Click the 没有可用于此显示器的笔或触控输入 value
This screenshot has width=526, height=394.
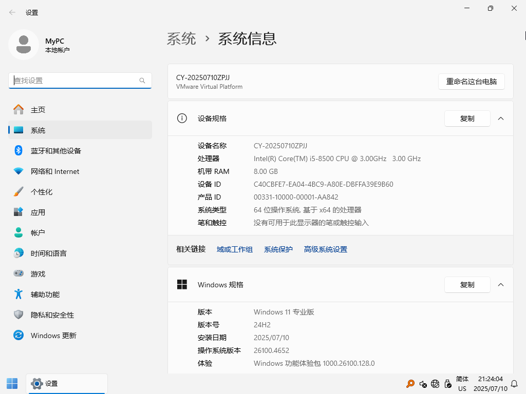point(311,223)
